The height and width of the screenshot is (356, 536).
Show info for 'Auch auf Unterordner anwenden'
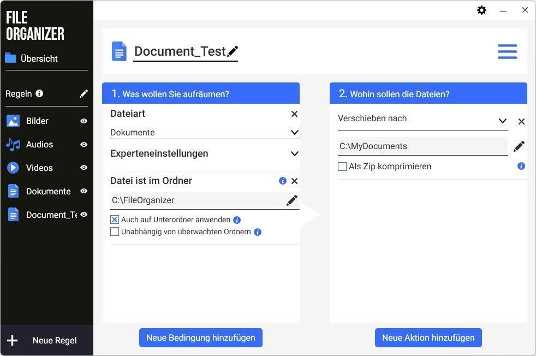(236, 220)
